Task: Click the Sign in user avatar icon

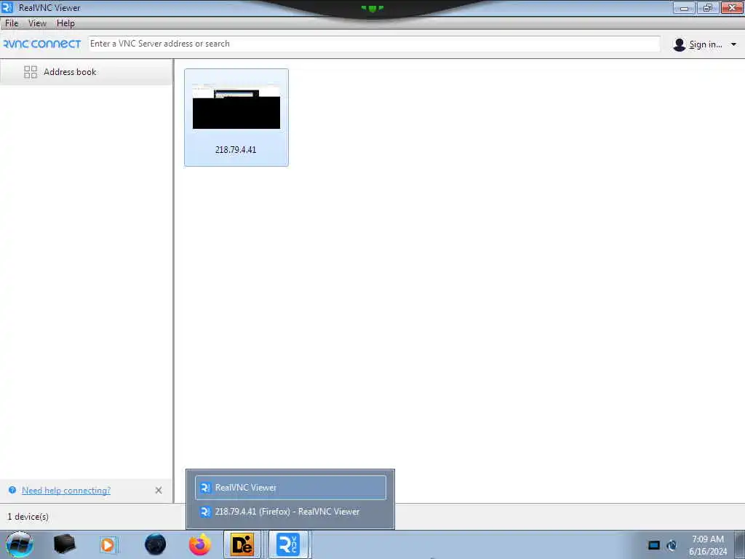Action: tap(680, 44)
